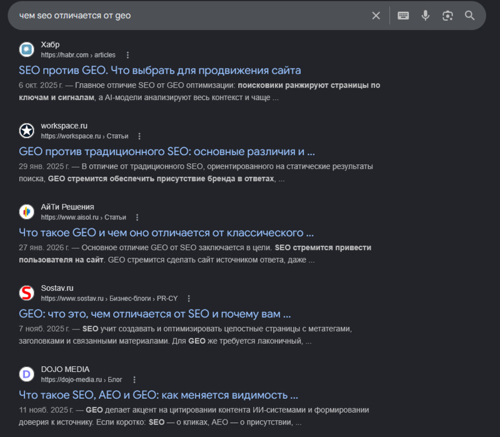The height and width of the screenshot is (437, 500).
Task: Click the DOJO MEDIA site name
Action: pyautogui.click(x=65, y=369)
